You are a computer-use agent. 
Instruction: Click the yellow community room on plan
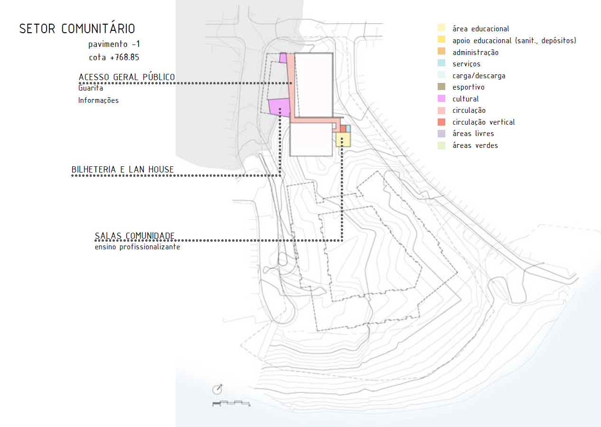click(343, 139)
